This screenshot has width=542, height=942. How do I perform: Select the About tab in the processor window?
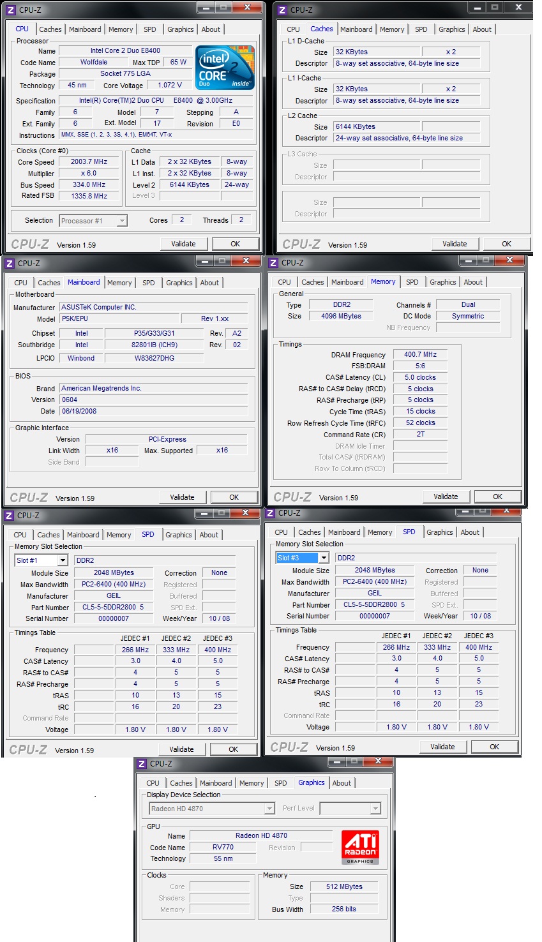point(211,29)
